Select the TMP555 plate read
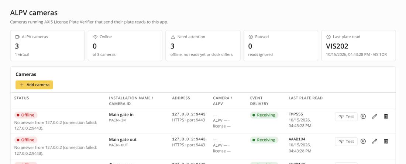Screen dimensions: 406x164 point(296,114)
